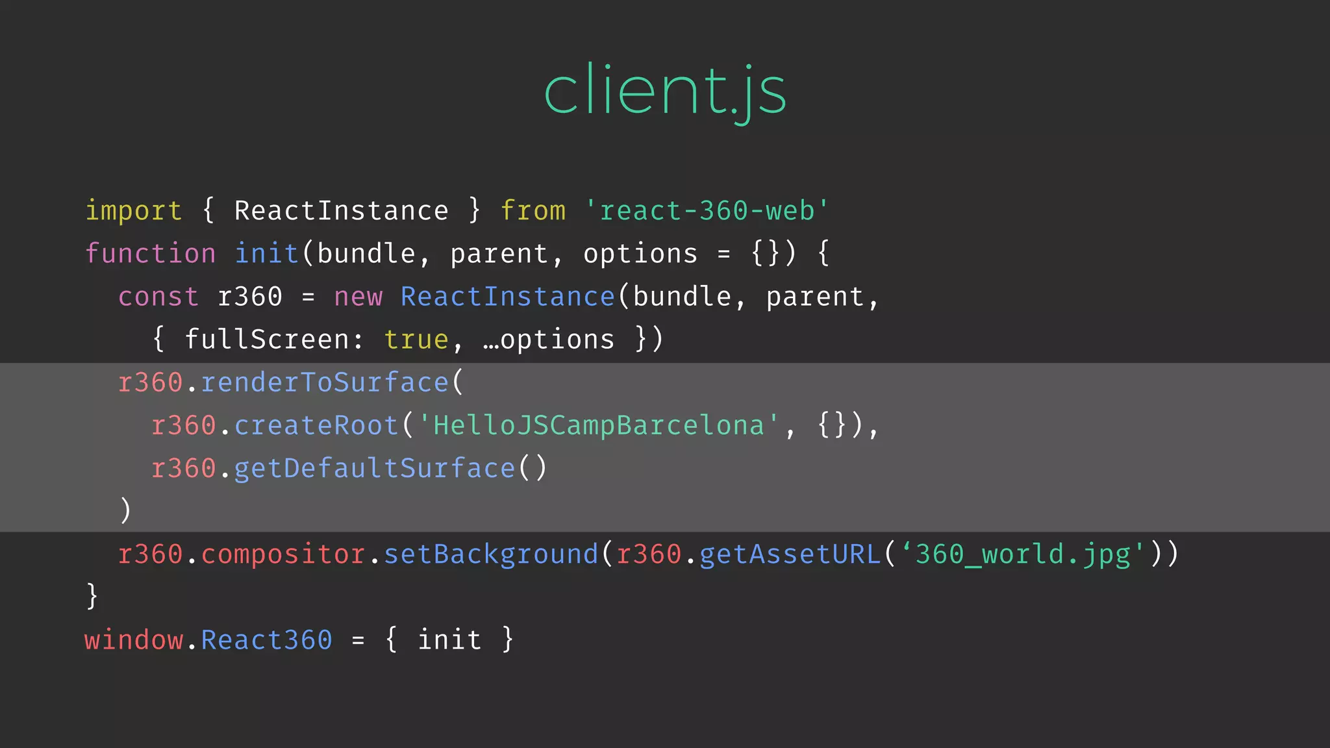This screenshot has width=1330, height=748.
Task: Click the 'from' keyword
Action: coord(533,211)
